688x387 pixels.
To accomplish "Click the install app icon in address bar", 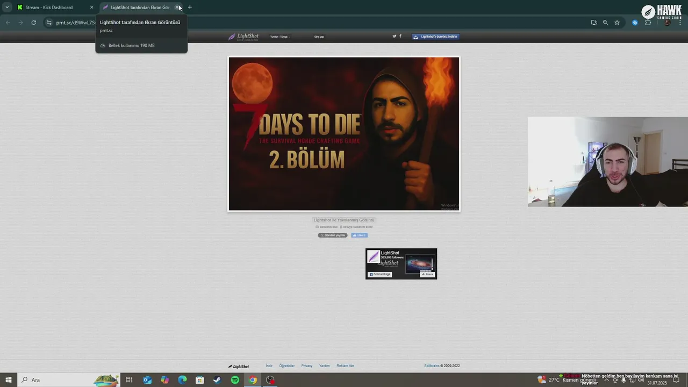I will (x=594, y=23).
